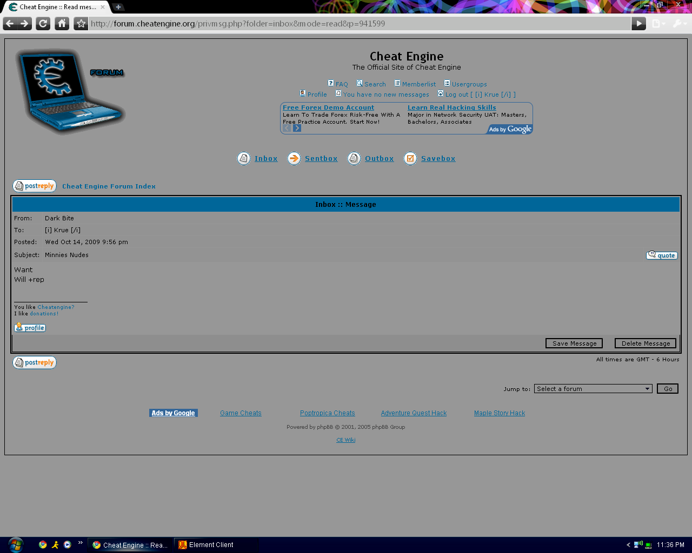
Task: Open the Inbox folder link
Action: click(x=266, y=158)
